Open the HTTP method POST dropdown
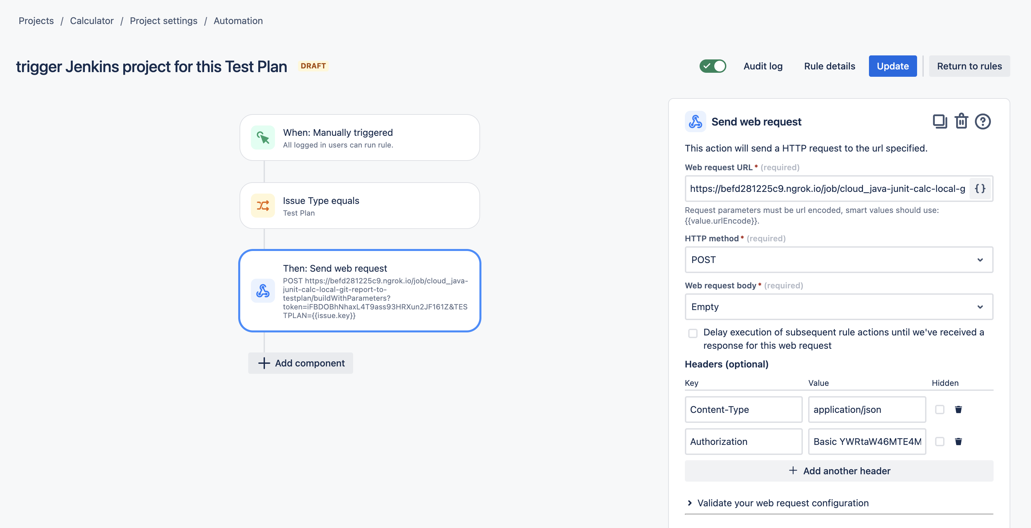 pyautogui.click(x=839, y=260)
